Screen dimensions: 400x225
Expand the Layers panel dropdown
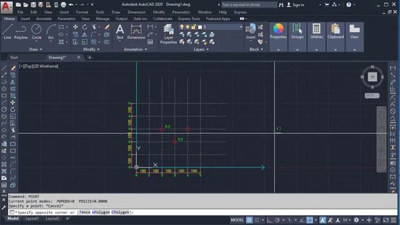point(201,49)
